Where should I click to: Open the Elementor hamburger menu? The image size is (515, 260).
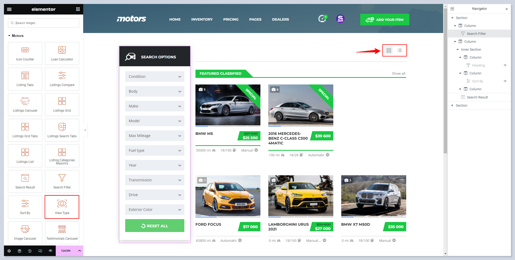click(9, 9)
